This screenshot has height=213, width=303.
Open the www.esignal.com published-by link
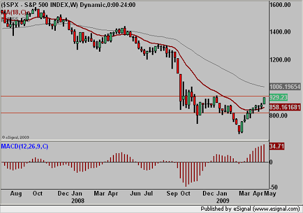tap(276, 209)
